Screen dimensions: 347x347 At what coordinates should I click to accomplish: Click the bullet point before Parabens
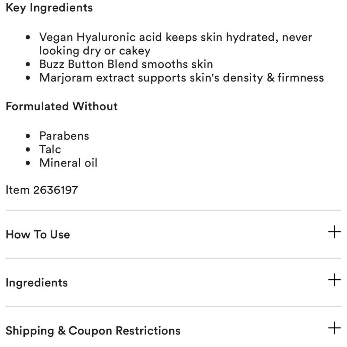[28, 136]
